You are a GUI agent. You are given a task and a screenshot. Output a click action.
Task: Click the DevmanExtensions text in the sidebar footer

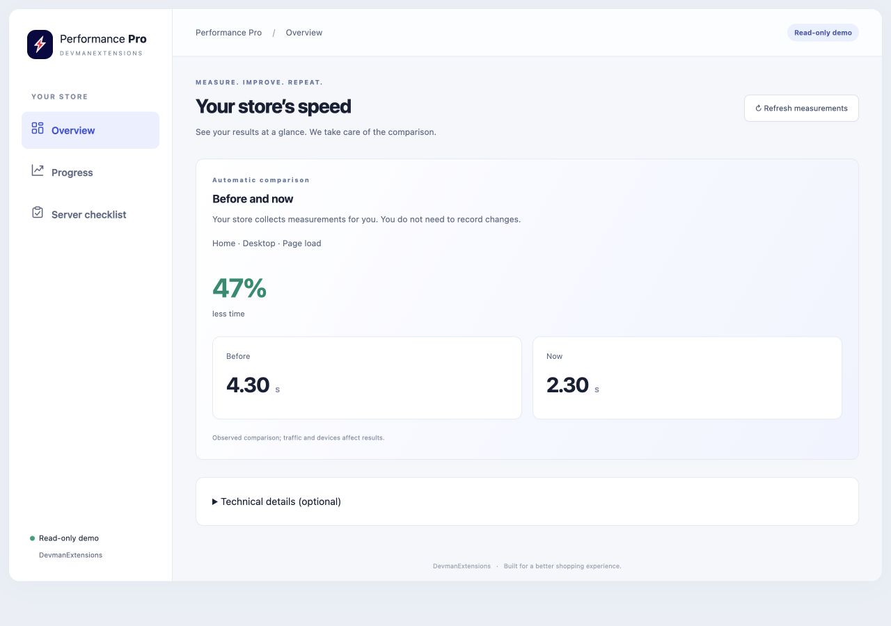coord(70,555)
